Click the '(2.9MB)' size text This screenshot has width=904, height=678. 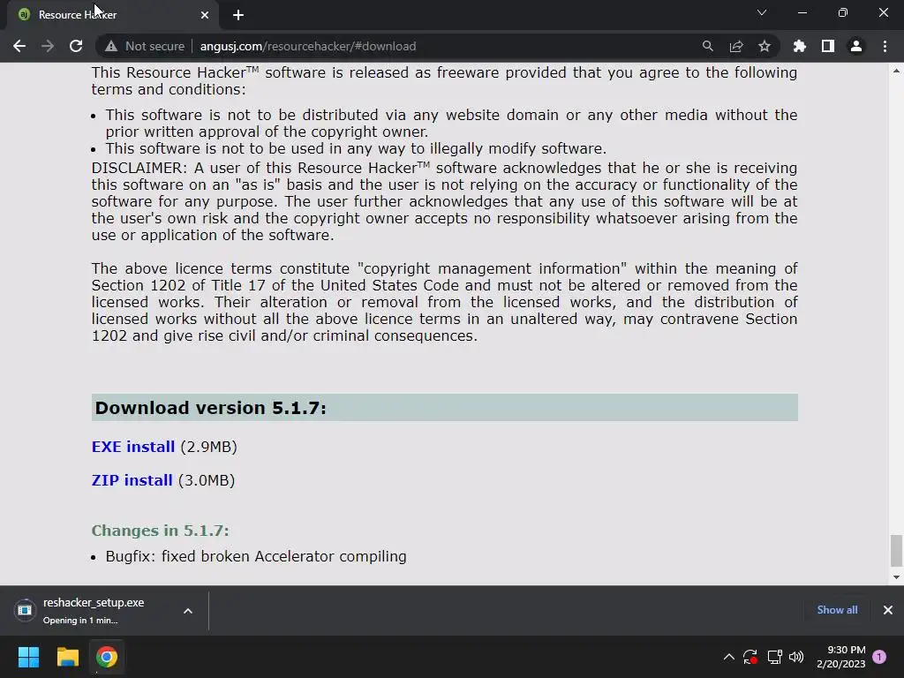click(208, 447)
